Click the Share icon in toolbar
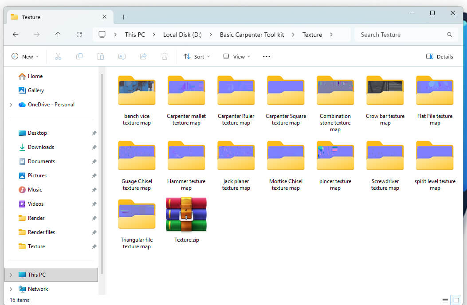Viewport: 467px width, 305px height. click(143, 57)
